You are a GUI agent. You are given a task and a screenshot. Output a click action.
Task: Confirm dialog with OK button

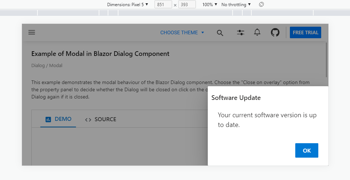(307, 150)
